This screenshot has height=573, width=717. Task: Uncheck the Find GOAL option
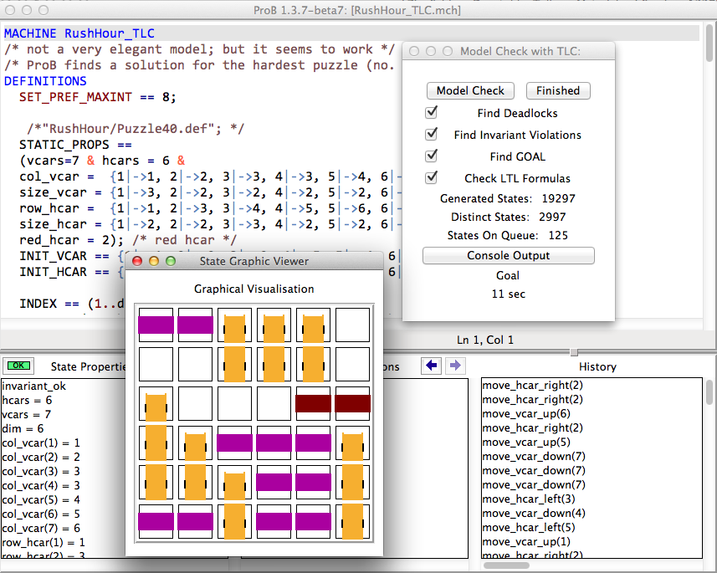(432, 156)
